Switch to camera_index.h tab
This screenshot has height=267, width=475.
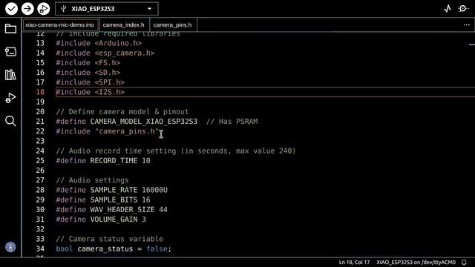(x=124, y=24)
